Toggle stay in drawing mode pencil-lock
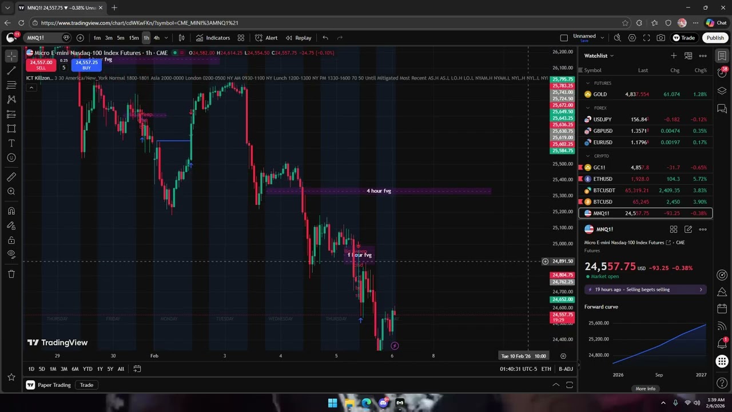This screenshot has width=732, height=412. pos(11,225)
